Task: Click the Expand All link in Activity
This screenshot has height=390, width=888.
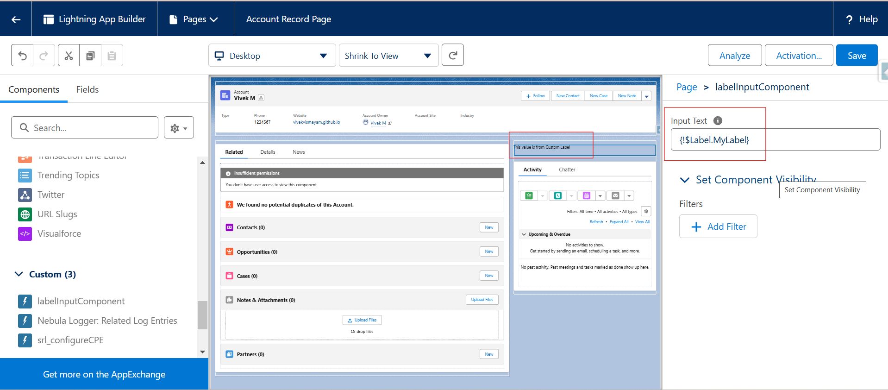Action: point(619,222)
